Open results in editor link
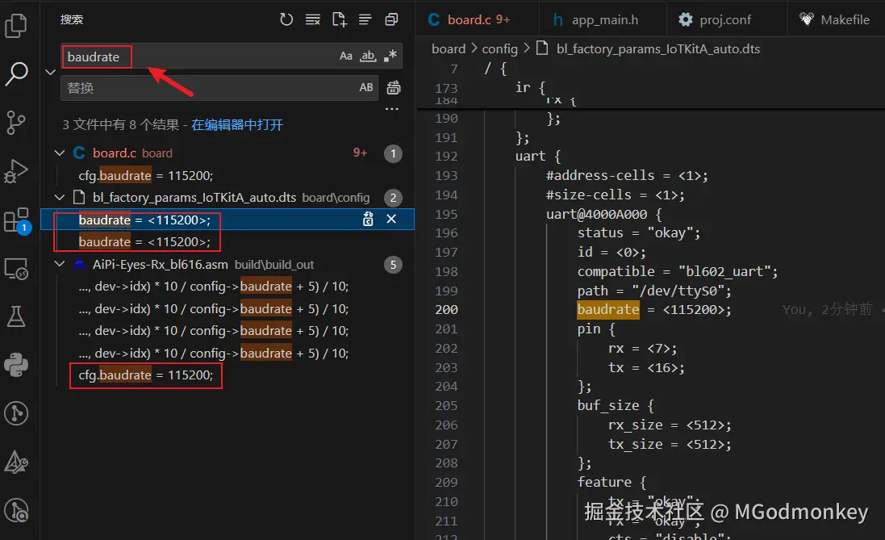The width and height of the screenshot is (885, 540). (237, 125)
